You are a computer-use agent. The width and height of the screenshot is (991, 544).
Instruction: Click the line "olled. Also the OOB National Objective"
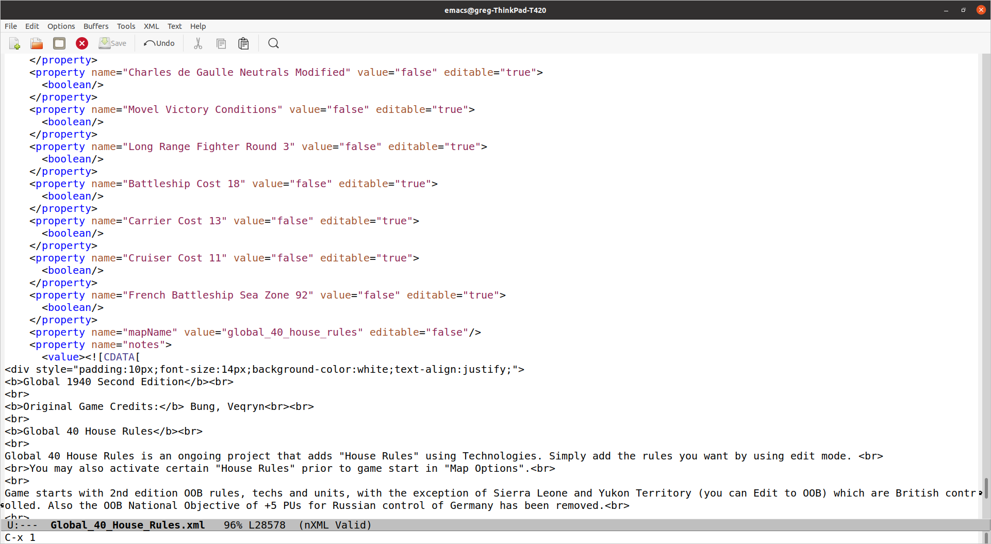317,505
